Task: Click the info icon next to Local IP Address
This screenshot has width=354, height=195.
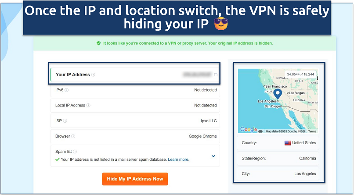Action: tap(88, 106)
